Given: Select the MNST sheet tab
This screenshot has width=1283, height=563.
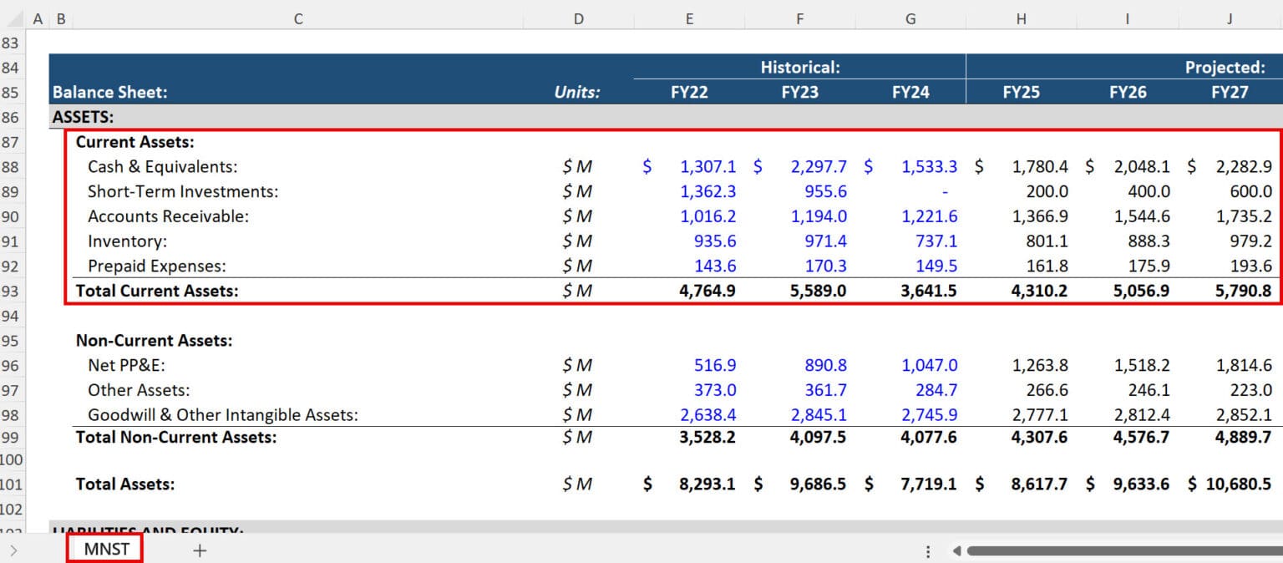Looking at the screenshot, I should (x=107, y=548).
